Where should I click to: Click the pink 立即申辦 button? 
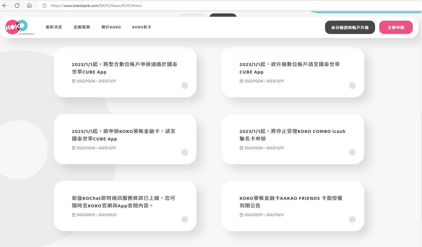(x=396, y=27)
